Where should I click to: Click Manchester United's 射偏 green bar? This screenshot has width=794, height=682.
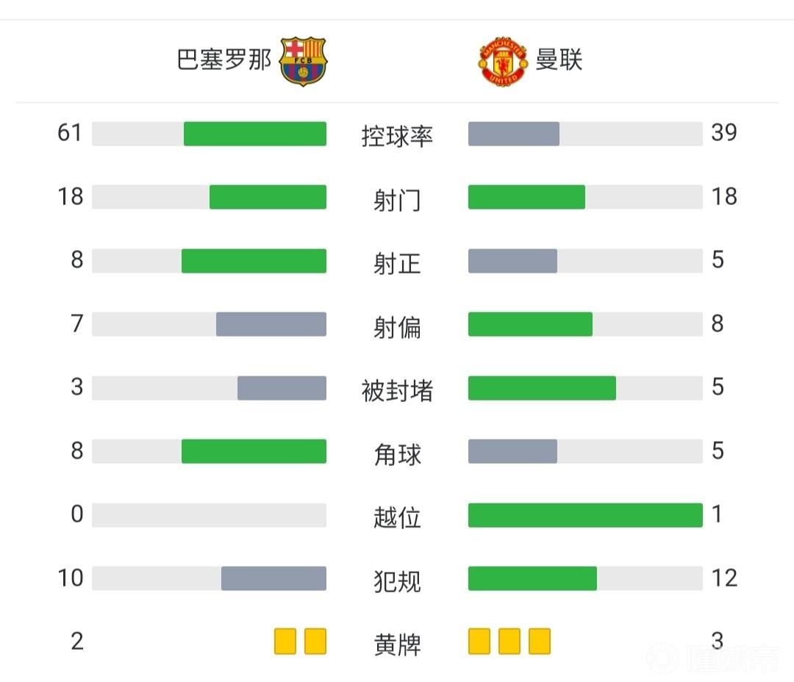pos(530,324)
